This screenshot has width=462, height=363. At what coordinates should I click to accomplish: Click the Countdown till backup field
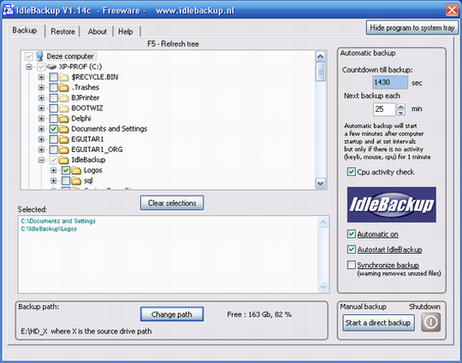tap(390, 82)
